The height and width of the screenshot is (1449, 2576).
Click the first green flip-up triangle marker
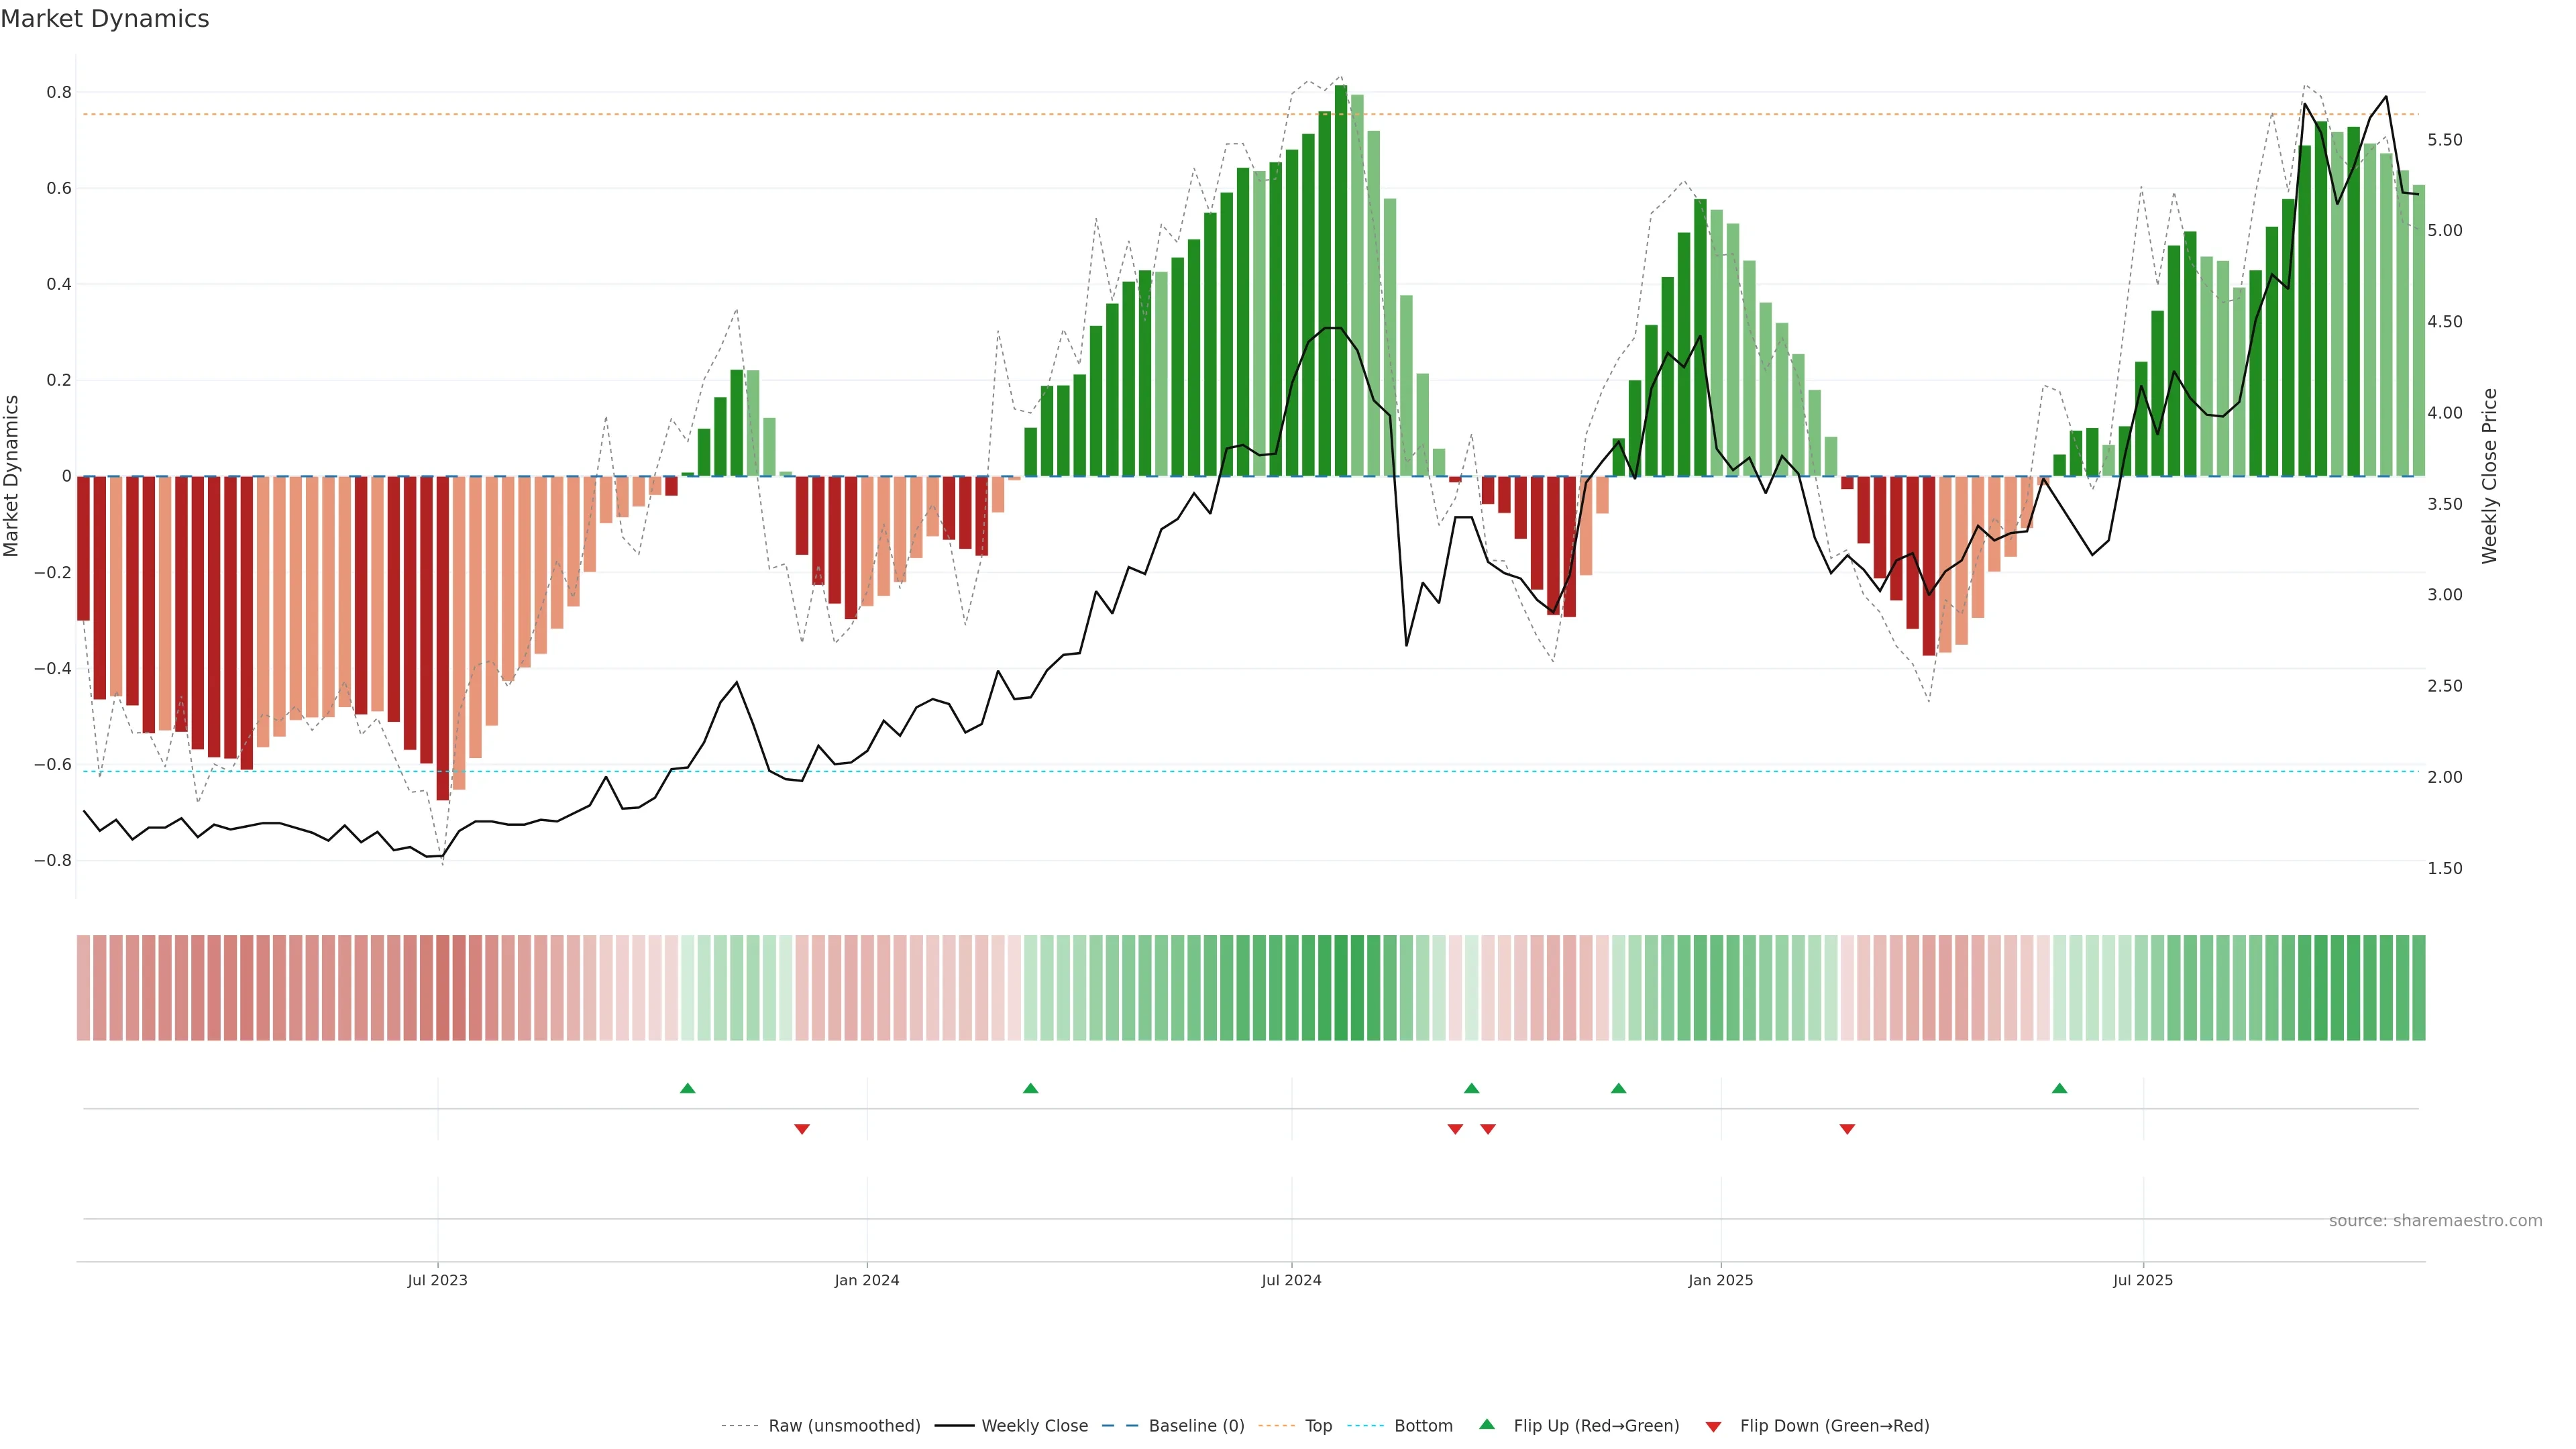click(x=687, y=1088)
